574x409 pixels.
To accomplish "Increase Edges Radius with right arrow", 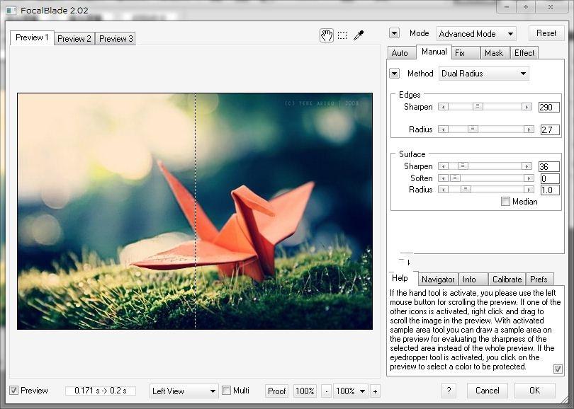I will pos(529,129).
